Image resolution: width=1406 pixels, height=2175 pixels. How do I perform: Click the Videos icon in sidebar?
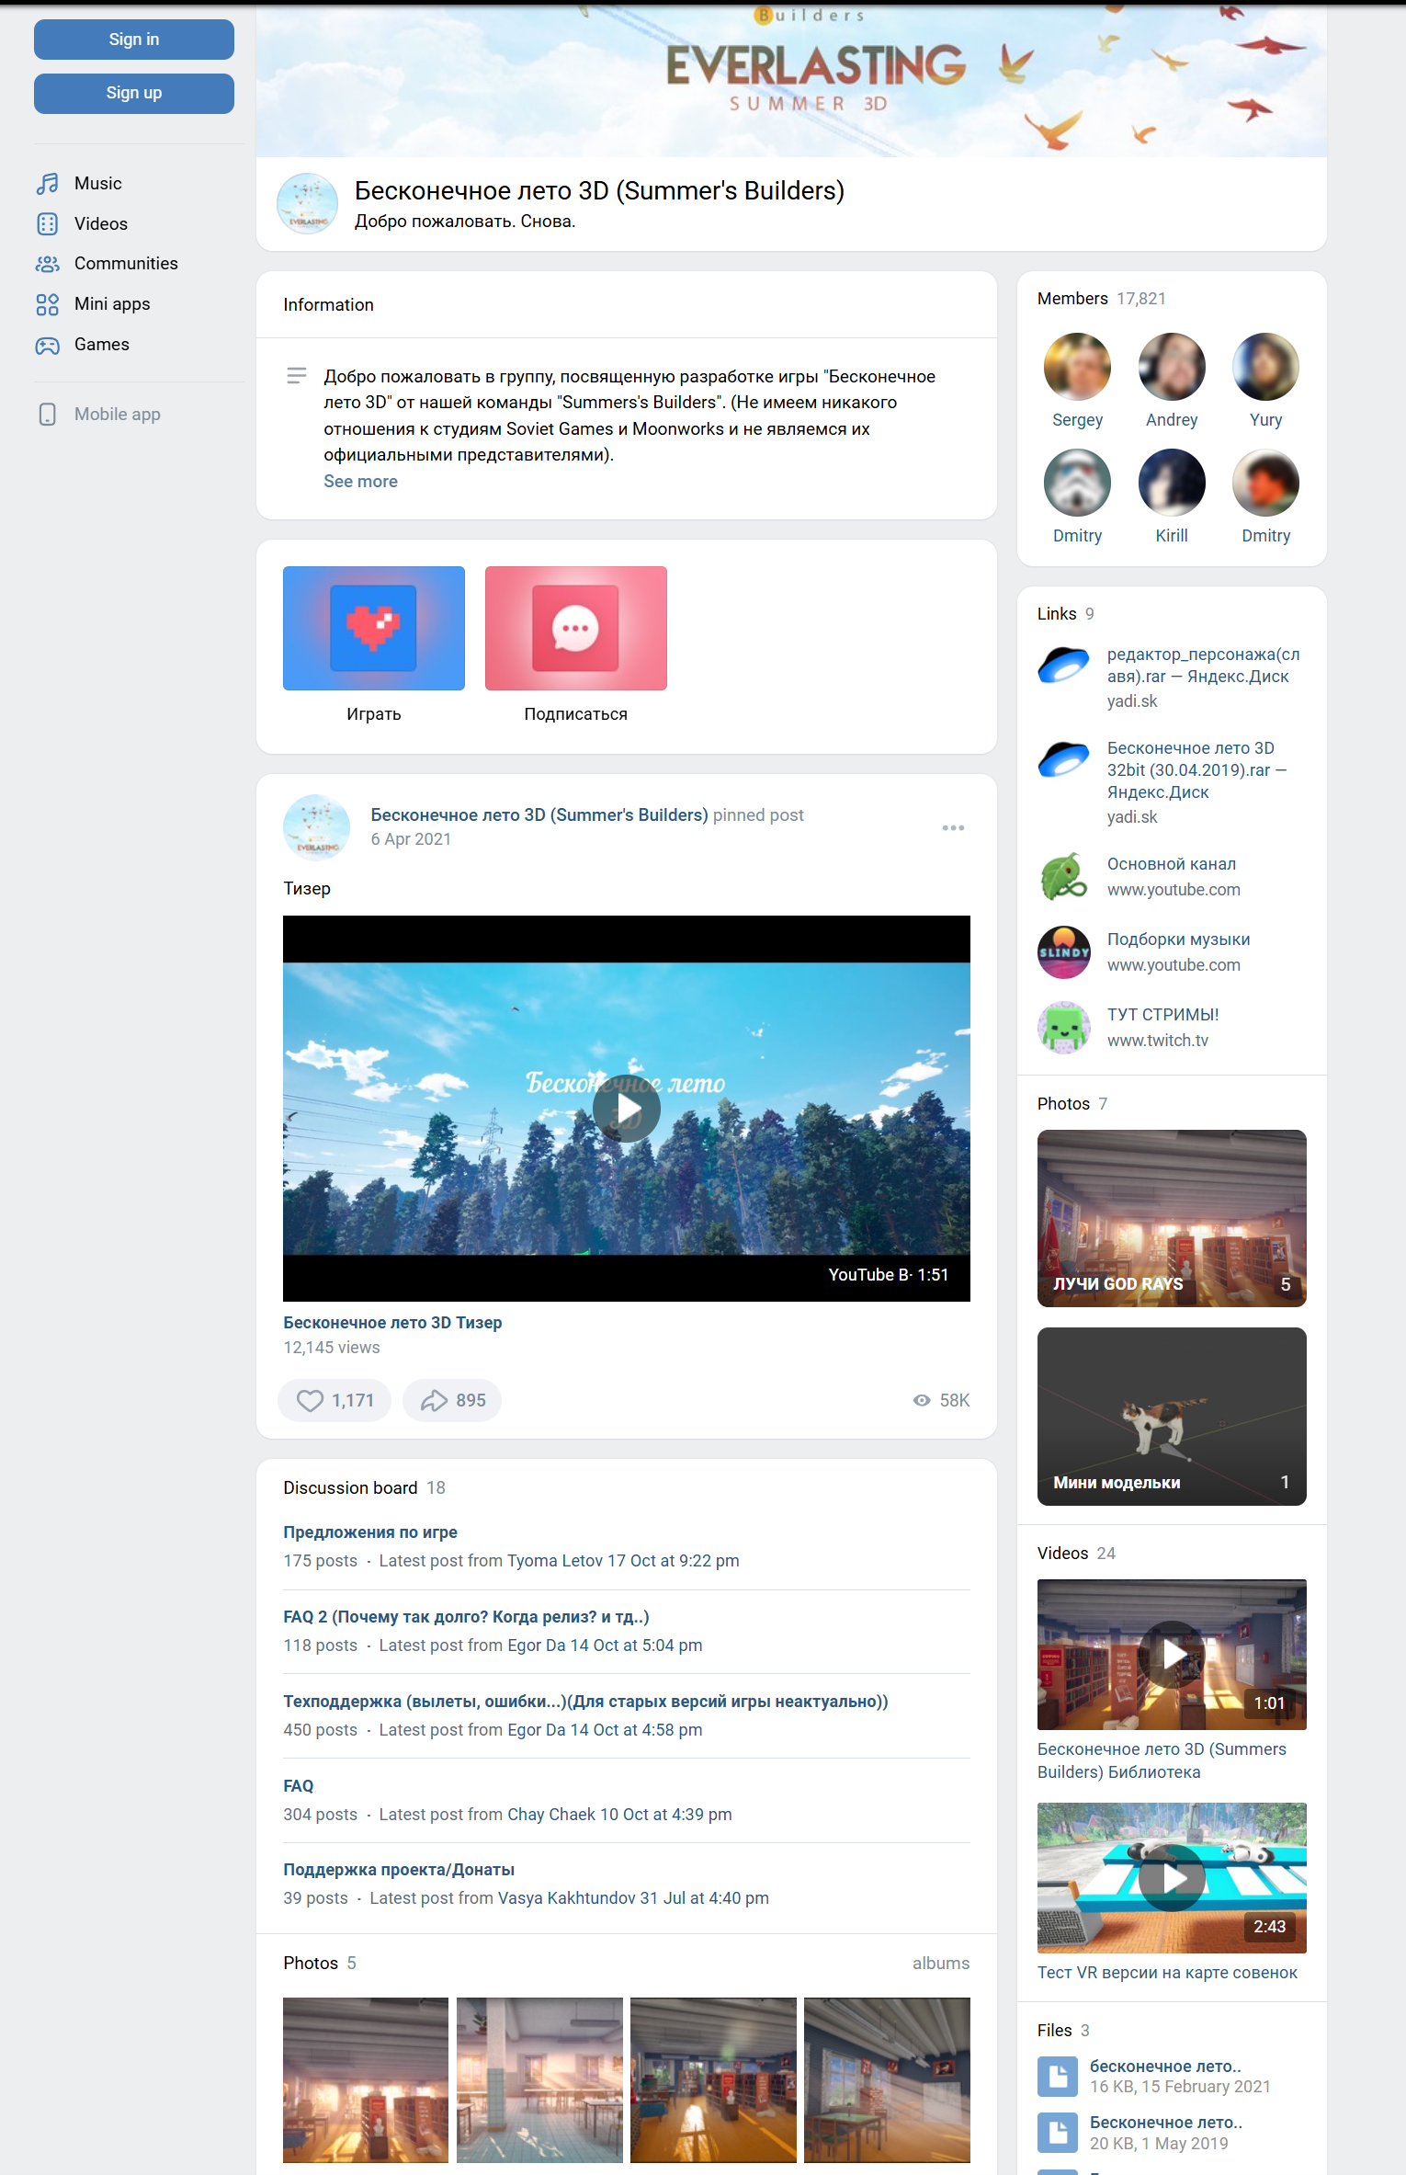pyautogui.click(x=48, y=224)
